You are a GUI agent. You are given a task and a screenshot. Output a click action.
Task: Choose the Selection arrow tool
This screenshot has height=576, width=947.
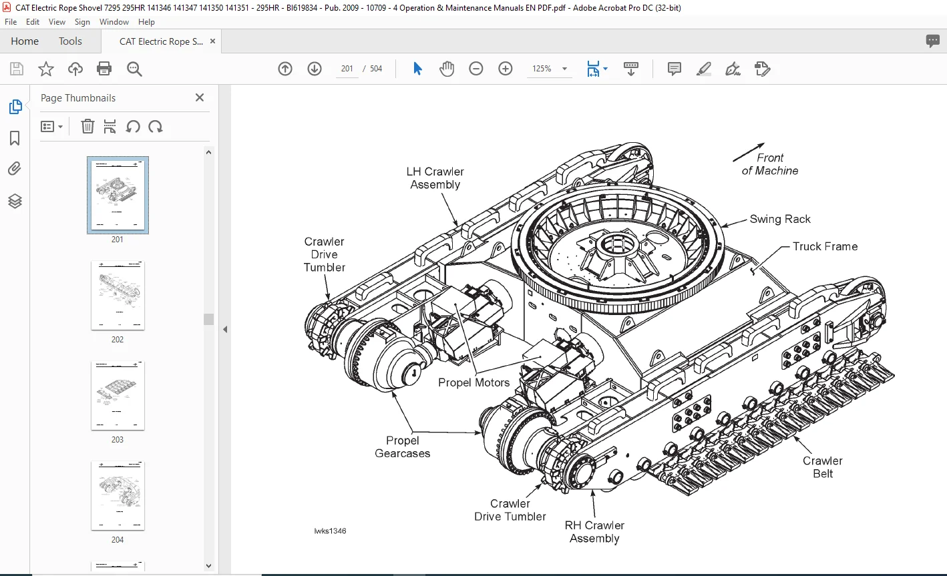point(417,69)
